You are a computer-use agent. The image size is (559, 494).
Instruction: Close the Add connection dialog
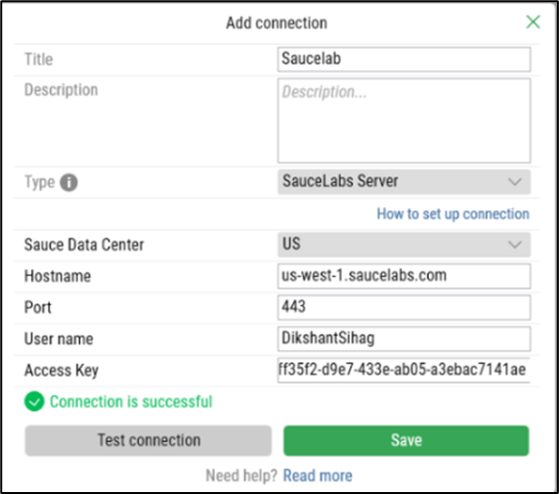pos(533,22)
